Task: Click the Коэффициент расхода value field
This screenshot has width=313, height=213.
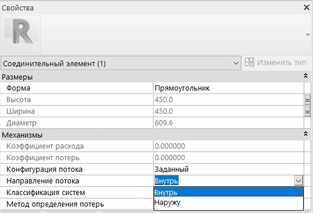Action: coord(229,146)
